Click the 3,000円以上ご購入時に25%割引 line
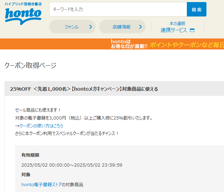This screenshot has height=192, width=224. 84,118
